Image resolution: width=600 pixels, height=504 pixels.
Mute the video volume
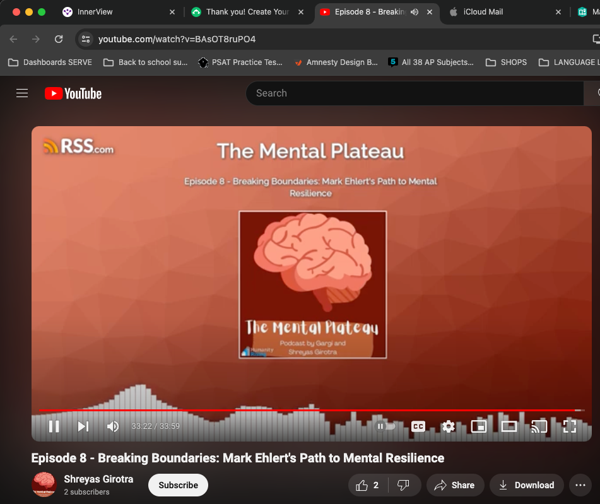tap(112, 426)
